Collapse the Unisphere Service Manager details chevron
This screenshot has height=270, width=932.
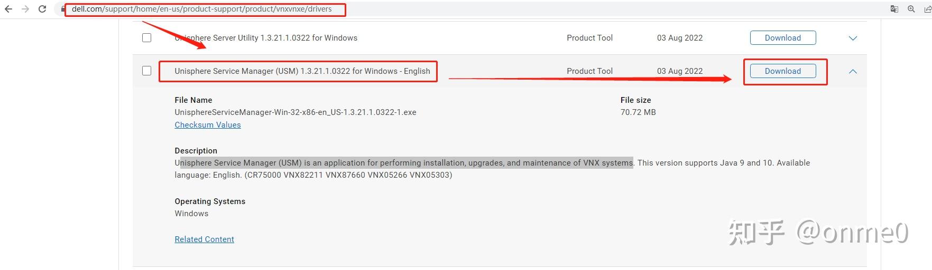(853, 71)
